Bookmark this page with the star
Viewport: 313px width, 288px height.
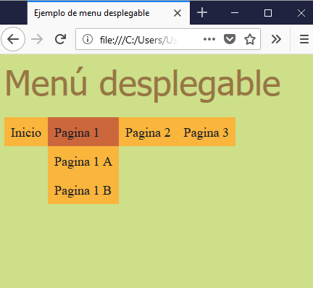click(250, 39)
